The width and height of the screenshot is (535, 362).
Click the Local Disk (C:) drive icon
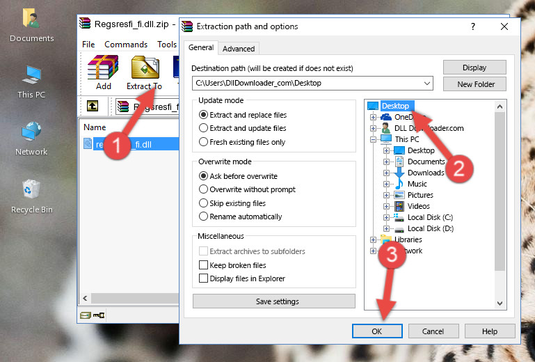pyautogui.click(x=399, y=217)
